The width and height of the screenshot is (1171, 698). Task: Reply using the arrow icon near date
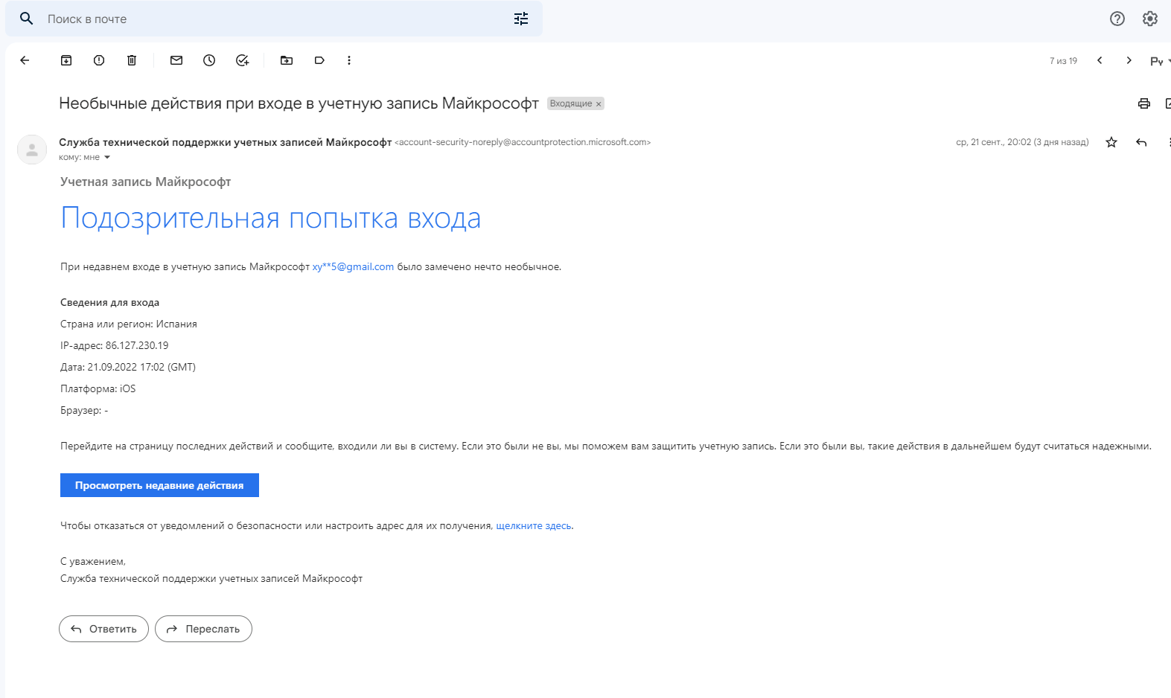tap(1141, 142)
